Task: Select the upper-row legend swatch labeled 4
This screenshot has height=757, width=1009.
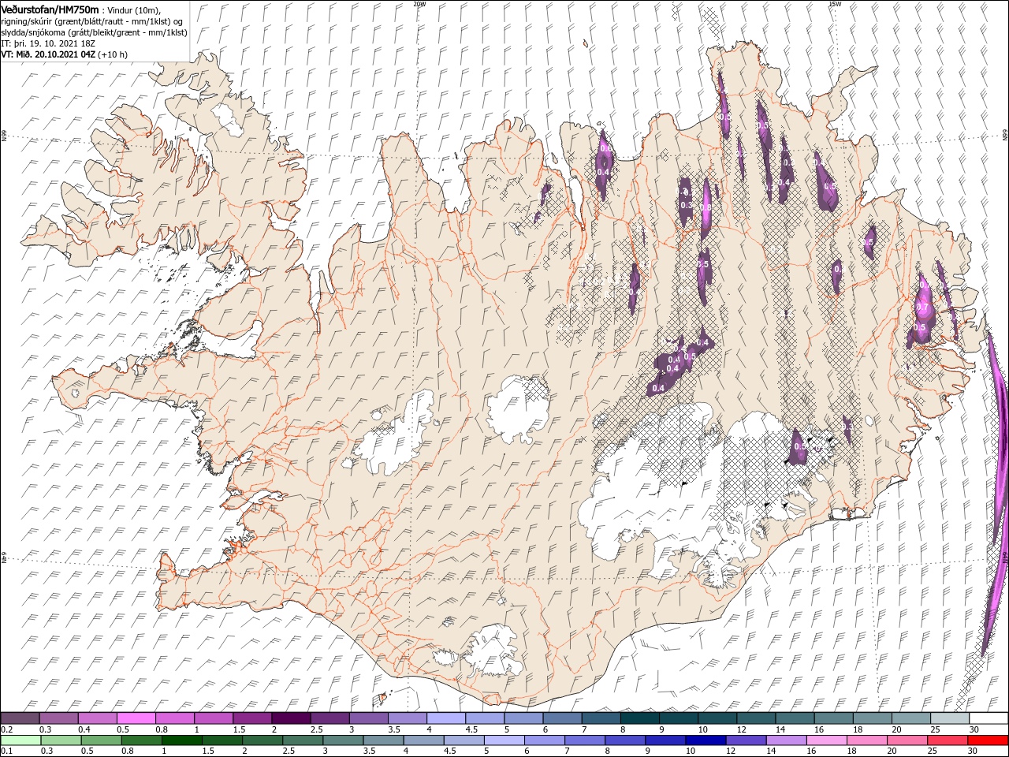Action: click(445, 718)
